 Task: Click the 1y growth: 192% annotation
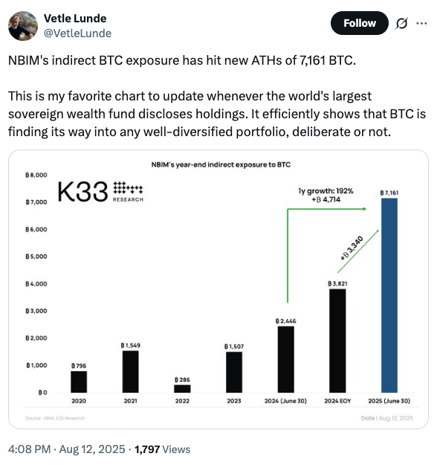tap(326, 191)
